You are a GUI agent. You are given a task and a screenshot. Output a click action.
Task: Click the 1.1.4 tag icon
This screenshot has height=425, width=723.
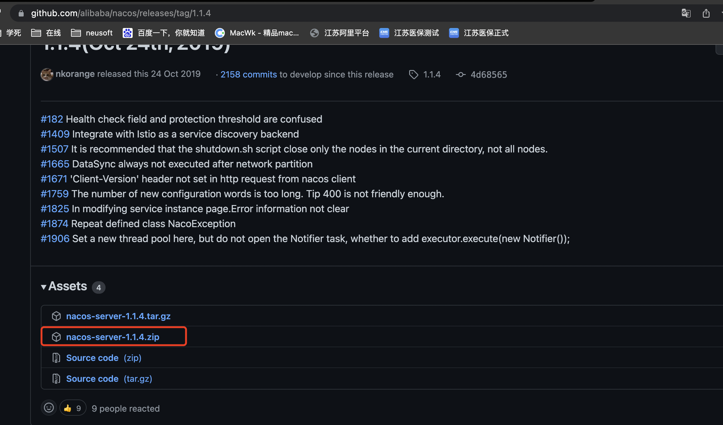(413, 75)
